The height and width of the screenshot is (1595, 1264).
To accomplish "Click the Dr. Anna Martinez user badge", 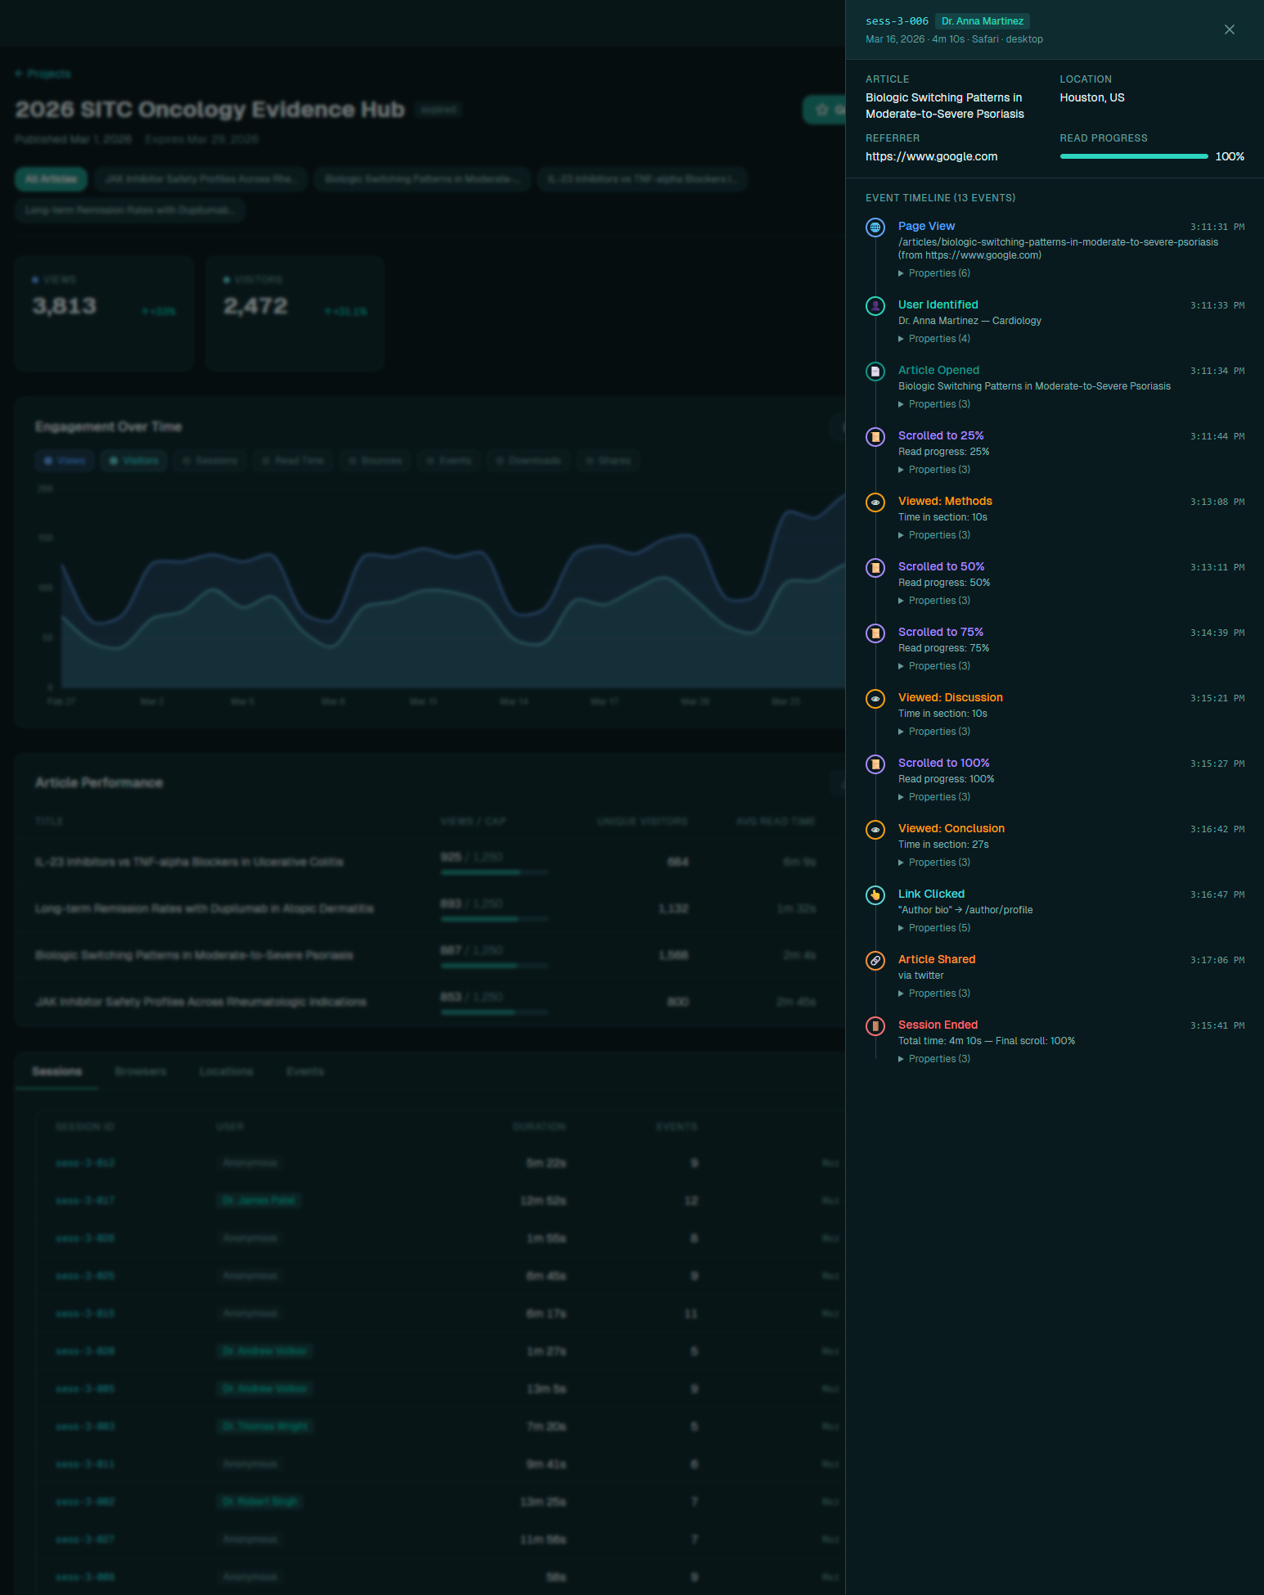I will [x=982, y=21].
